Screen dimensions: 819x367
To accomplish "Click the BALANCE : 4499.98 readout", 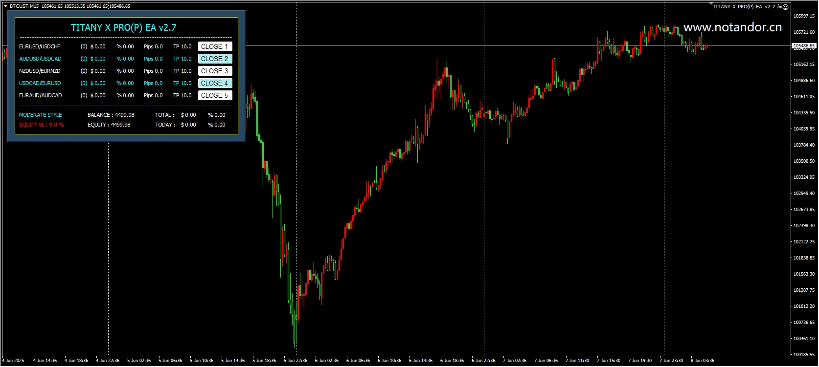I will [111, 115].
